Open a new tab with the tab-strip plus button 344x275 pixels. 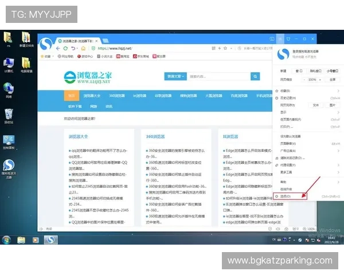pyautogui.click(x=105, y=41)
